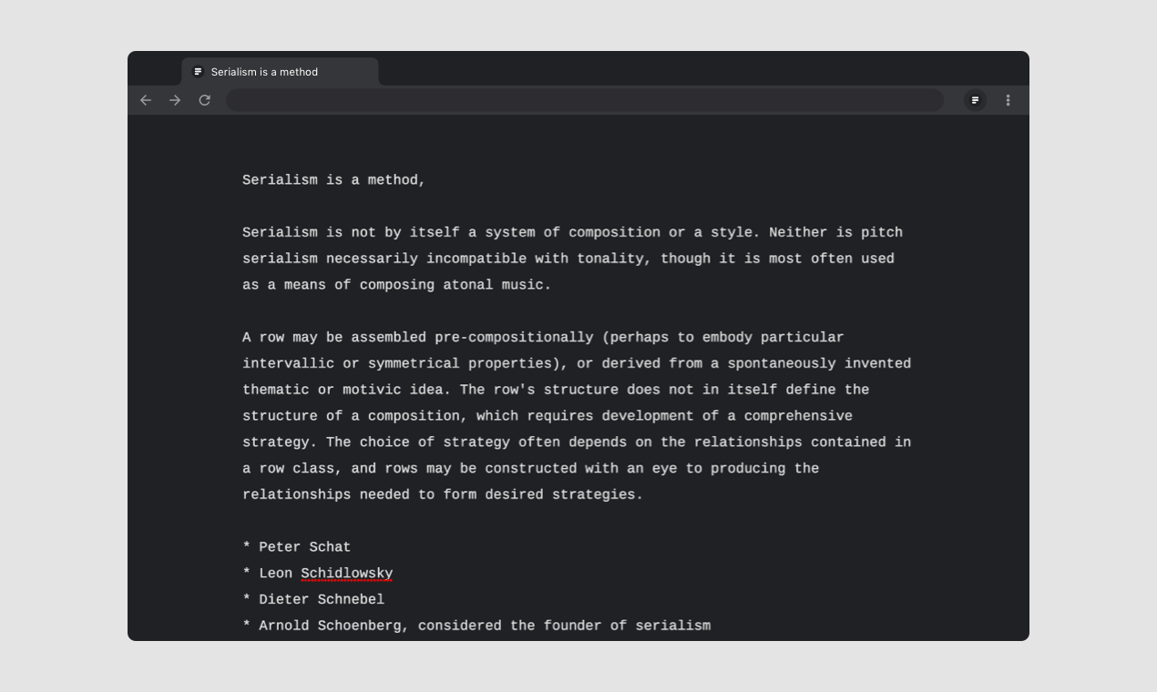Open the text editor extension icon

click(x=975, y=100)
